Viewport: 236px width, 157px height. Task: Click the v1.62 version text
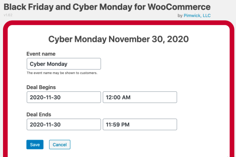point(8,15)
